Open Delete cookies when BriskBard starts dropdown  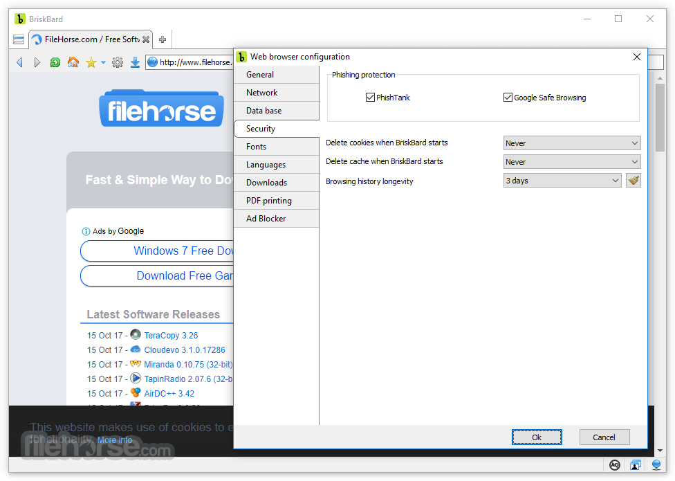(572, 143)
